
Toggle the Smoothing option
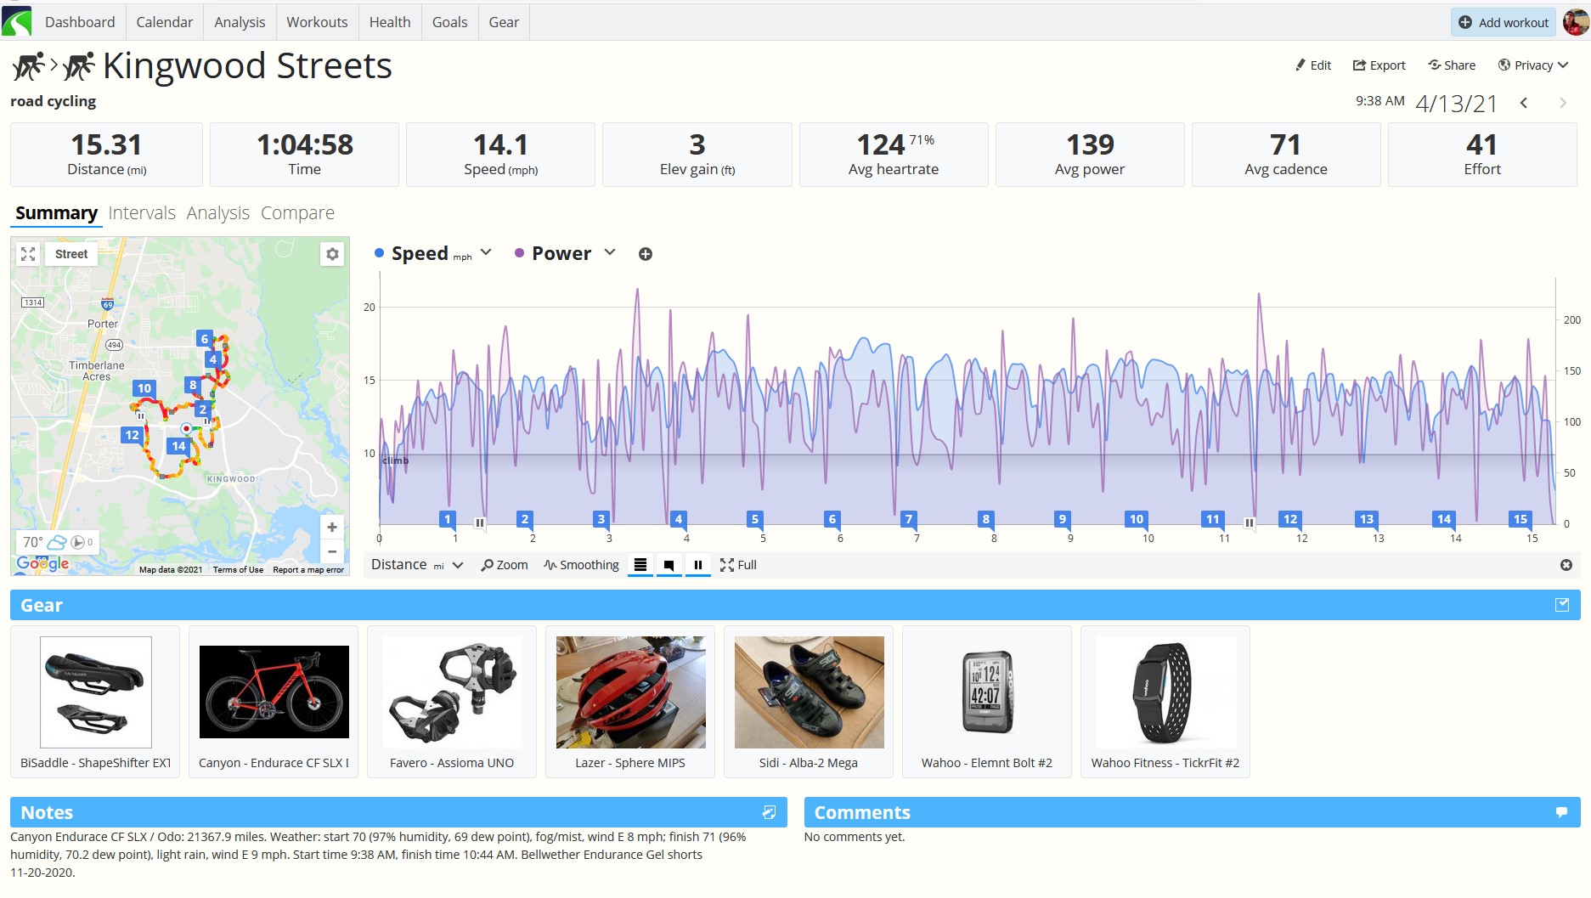click(x=582, y=565)
